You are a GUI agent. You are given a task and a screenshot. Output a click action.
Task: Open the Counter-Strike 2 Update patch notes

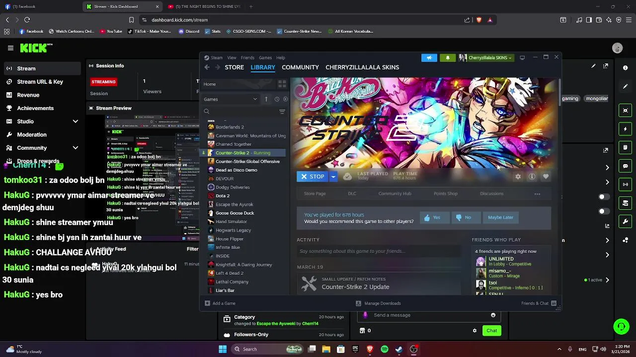point(355,287)
